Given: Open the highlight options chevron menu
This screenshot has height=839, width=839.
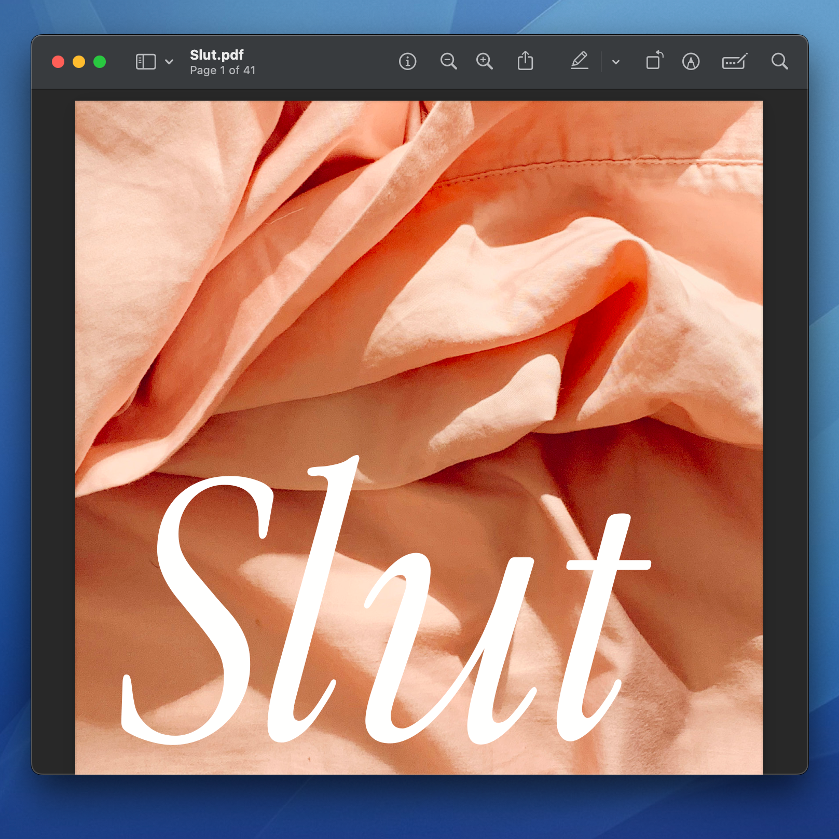Looking at the screenshot, I should point(615,63).
